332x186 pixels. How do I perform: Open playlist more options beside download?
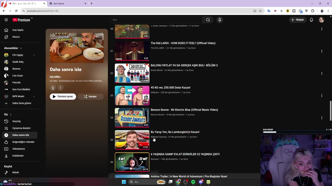point(60,88)
